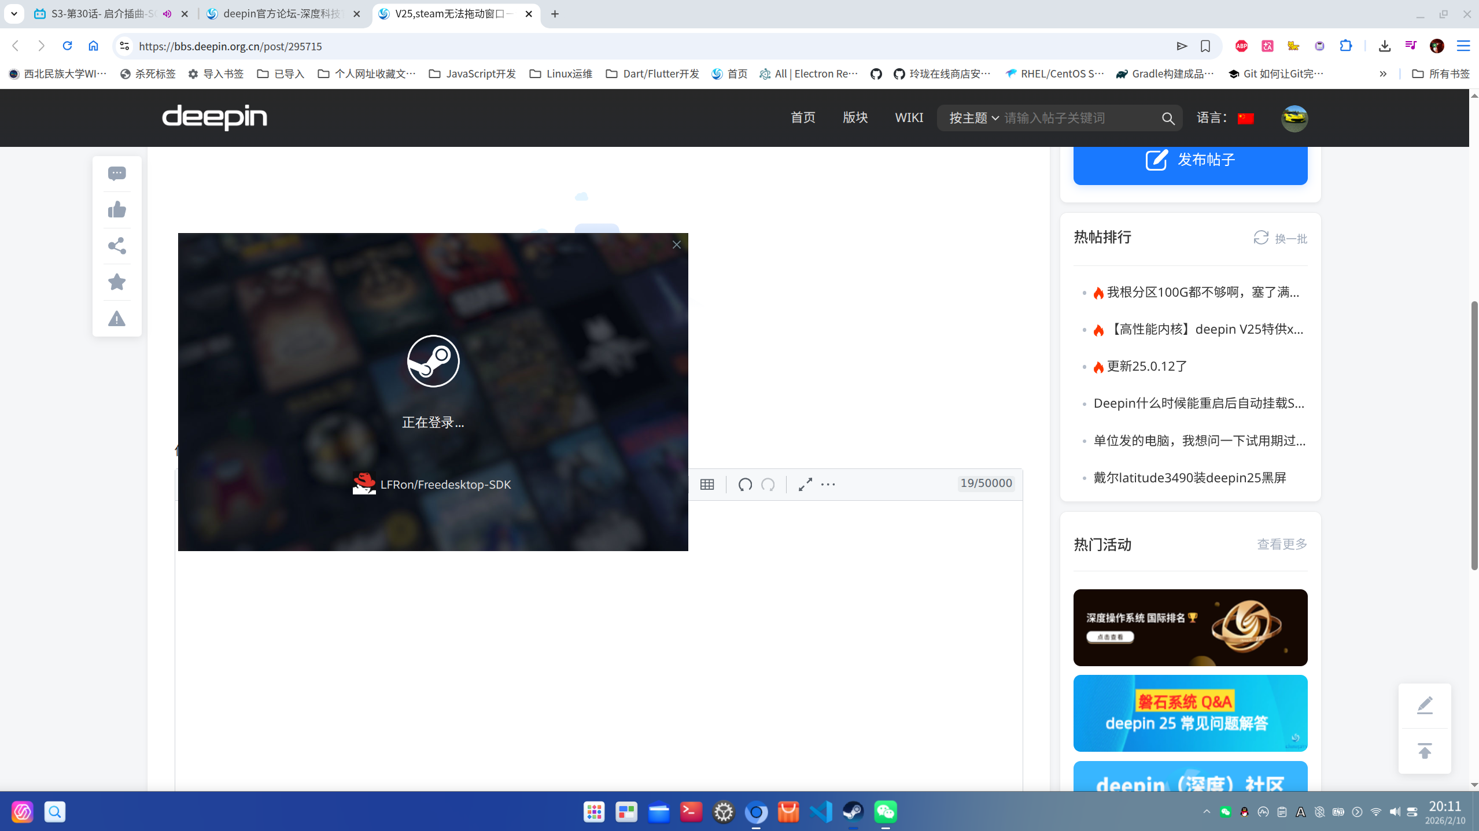
Task: Report the post via warning triangle icon
Action: click(117, 319)
